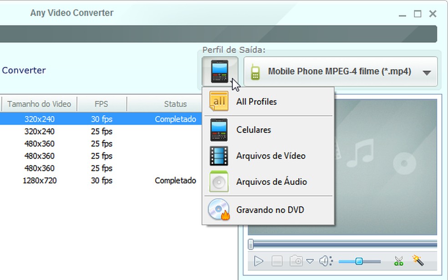The width and height of the screenshot is (448, 280).
Task: Expand snapshot options arrow
Action: click(x=310, y=261)
